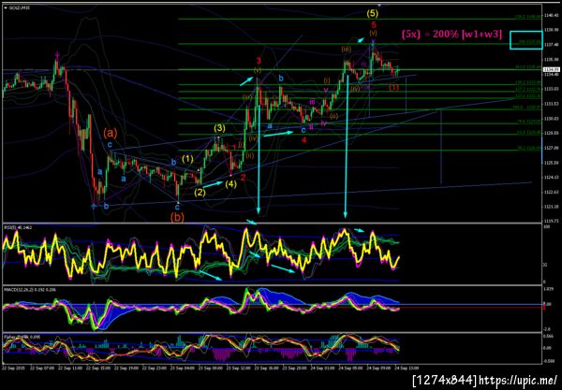Click the chart shift marker on top edge
This screenshot has width=562, height=390.
(x=379, y=5)
